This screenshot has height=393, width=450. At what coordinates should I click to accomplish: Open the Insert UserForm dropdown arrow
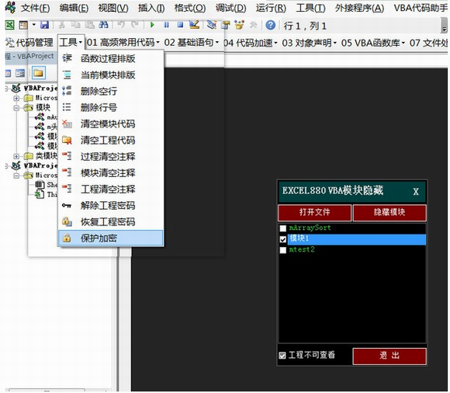pos(34,25)
